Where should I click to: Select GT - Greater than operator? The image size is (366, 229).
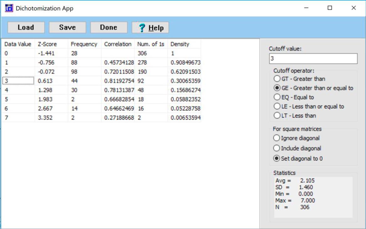pyautogui.click(x=277, y=79)
